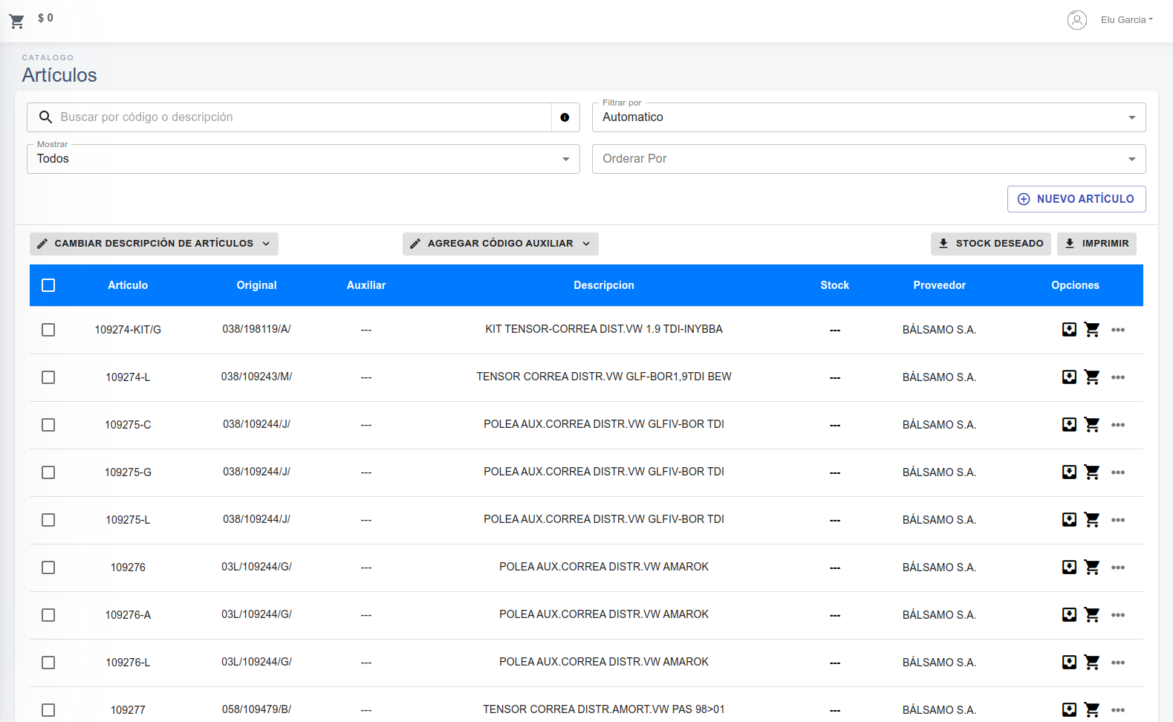
Task: Click the Nuevo Artículo button
Action: click(x=1076, y=199)
